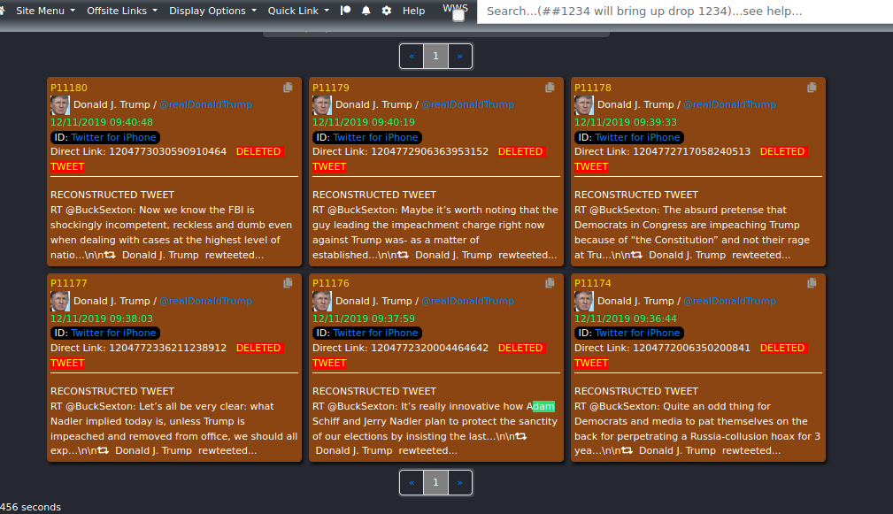Click Trump avatar on post P11174
This screenshot has width=893, height=514.
(x=584, y=301)
